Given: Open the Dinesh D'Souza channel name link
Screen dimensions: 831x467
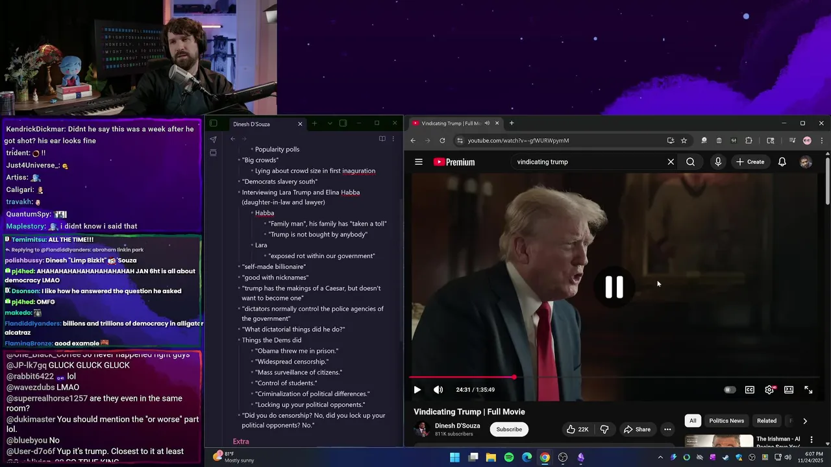Looking at the screenshot, I should pos(458,426).
